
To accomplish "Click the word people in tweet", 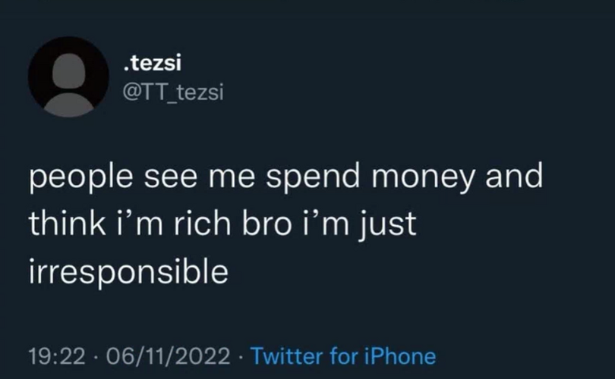I will click(80, 177).
